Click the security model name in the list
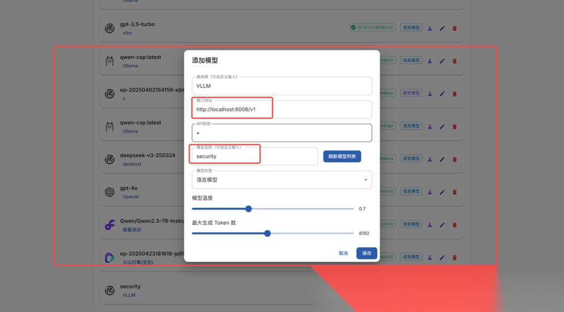The height and width of the screenshot is (312, 564). coord(130,286)
